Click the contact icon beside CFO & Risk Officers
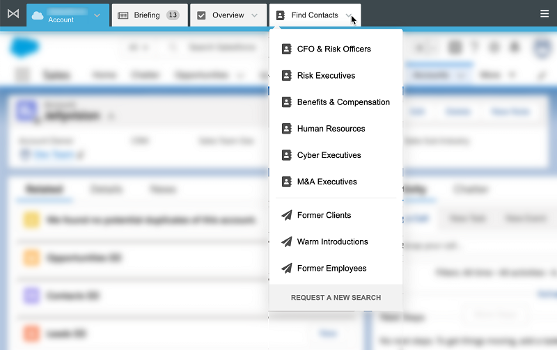Viewport: 557px width, 350px height. pos(286,49)
